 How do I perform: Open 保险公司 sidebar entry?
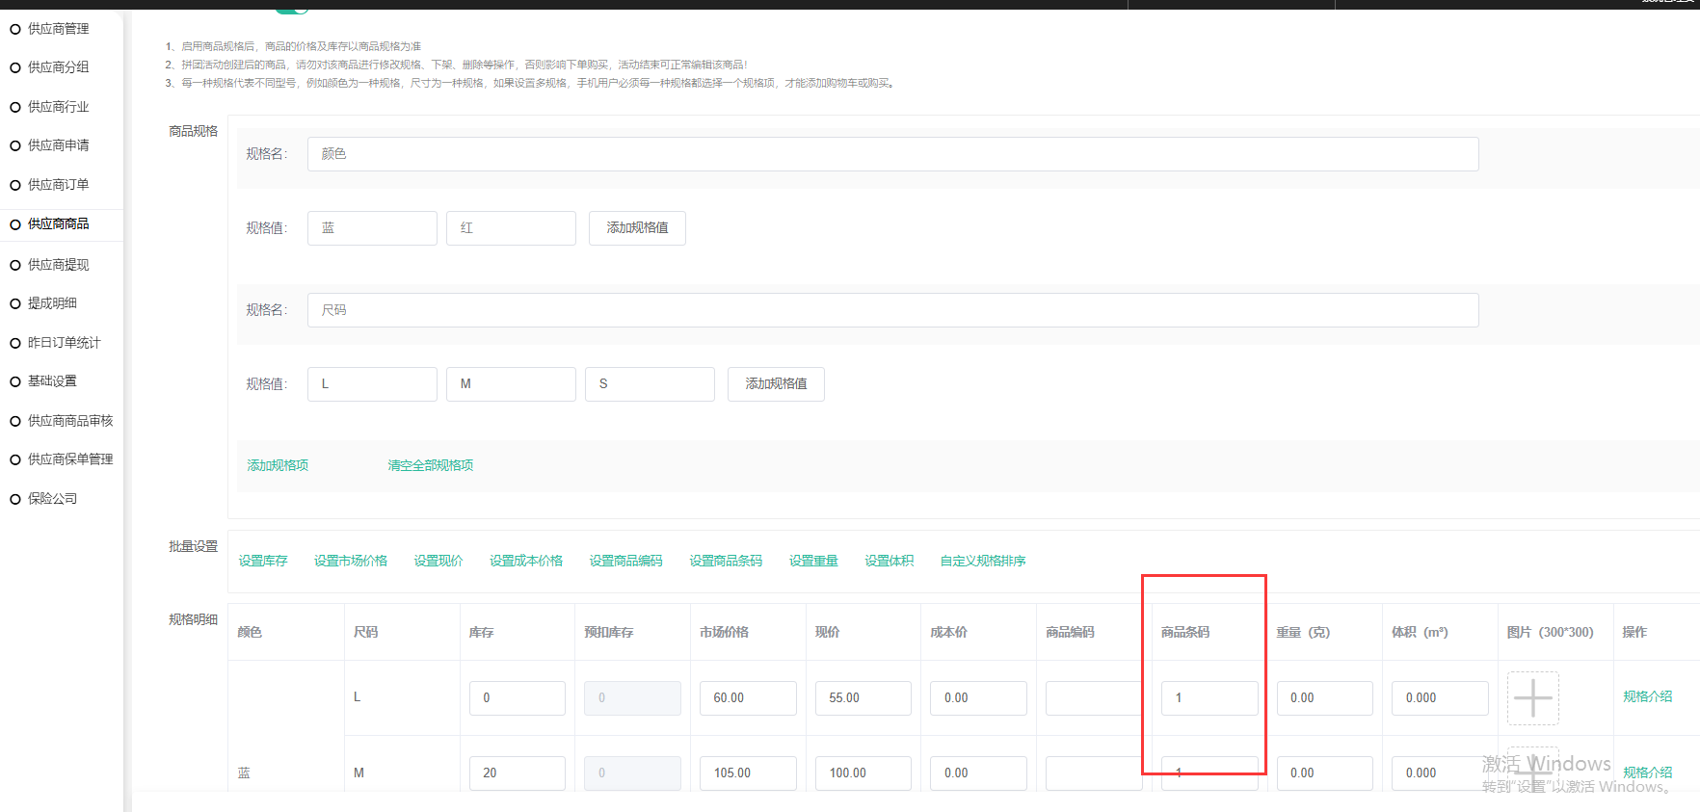(x=52, y=499)
